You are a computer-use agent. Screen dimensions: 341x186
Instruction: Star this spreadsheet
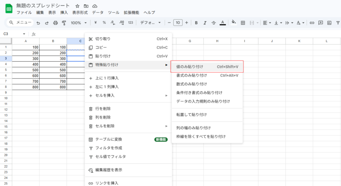pos(77,6)
